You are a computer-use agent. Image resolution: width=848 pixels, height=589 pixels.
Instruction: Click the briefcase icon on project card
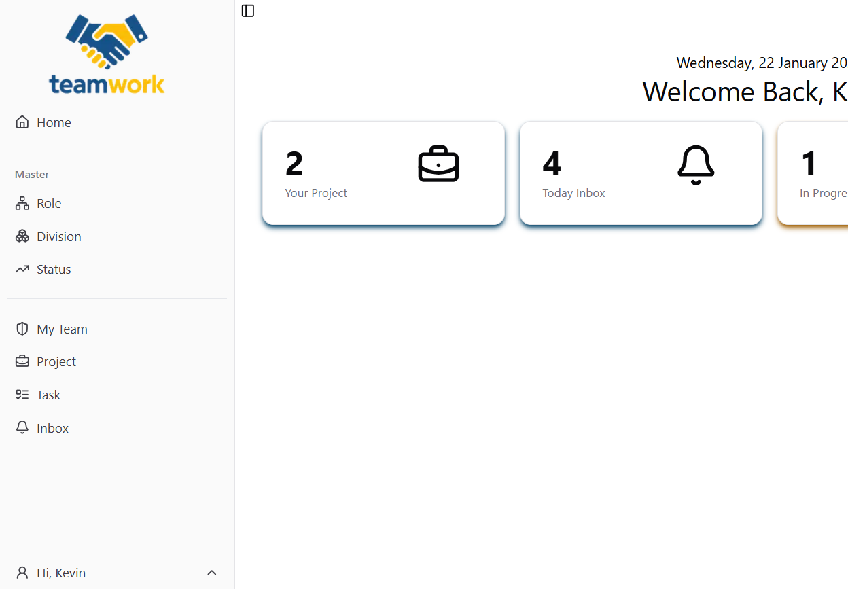tap(438, 164)
